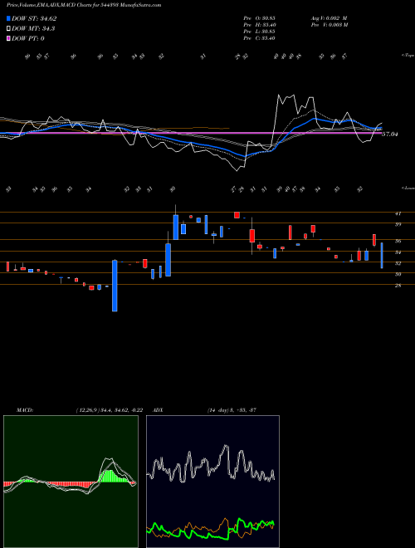
Task: Click the ADX panel heading
Action: pyautogui.click(x=159, y=410)
